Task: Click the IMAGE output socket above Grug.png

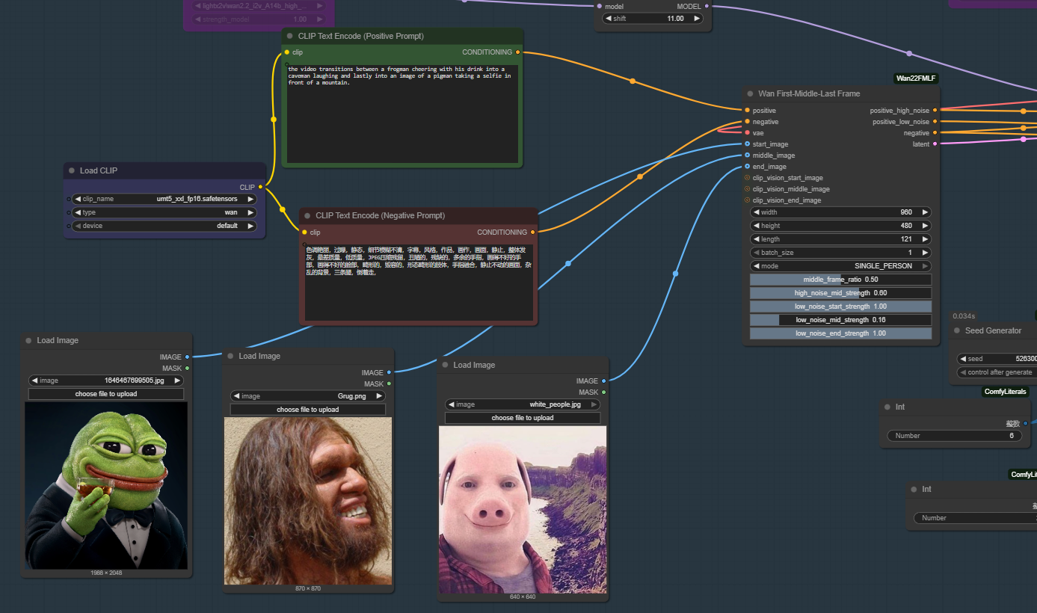Action: (389, 372)
